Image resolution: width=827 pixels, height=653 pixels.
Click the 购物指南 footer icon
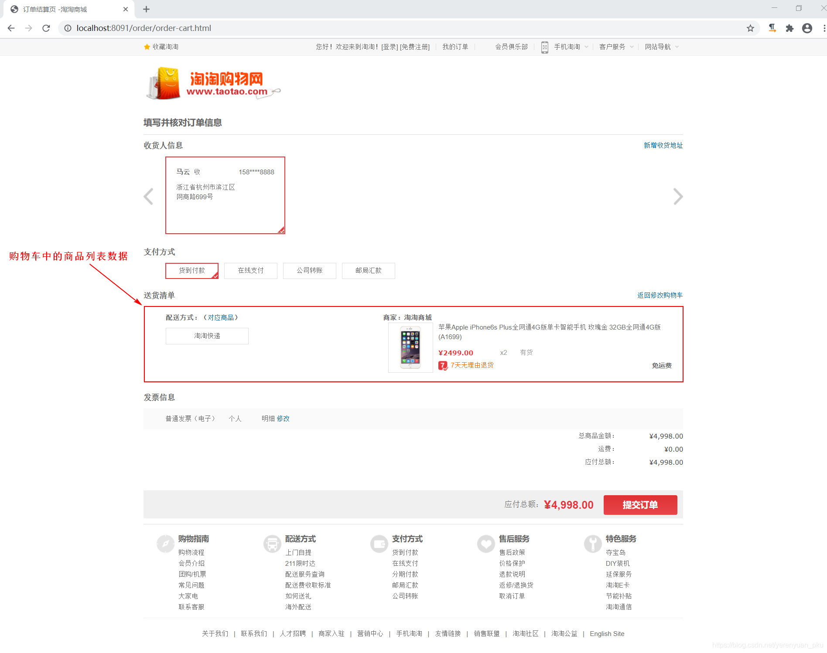coord(165,544)
